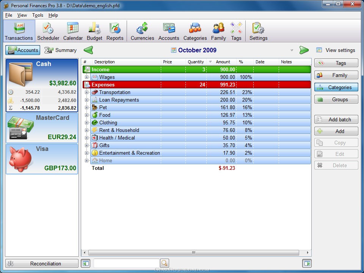
Task: Go to next month green arrow
Action: click(304, 50)
